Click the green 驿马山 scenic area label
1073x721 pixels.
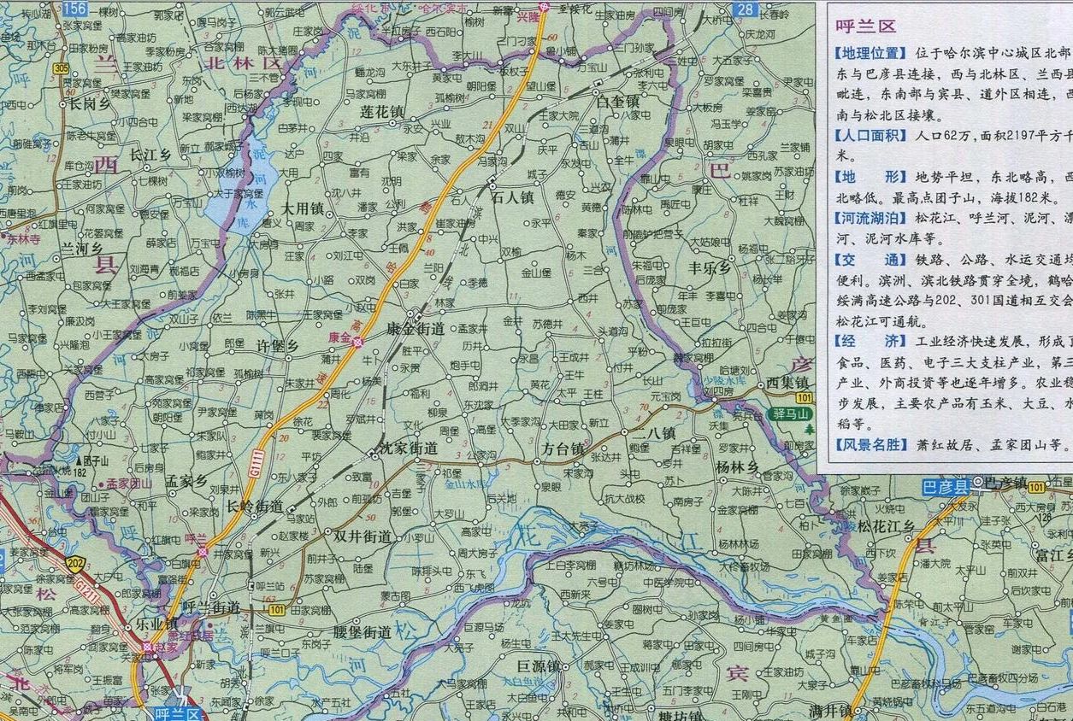pos(791,414)
